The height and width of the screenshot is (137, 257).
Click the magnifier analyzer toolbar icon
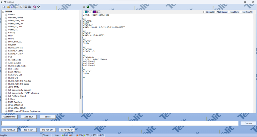click(x=35, y=7)
